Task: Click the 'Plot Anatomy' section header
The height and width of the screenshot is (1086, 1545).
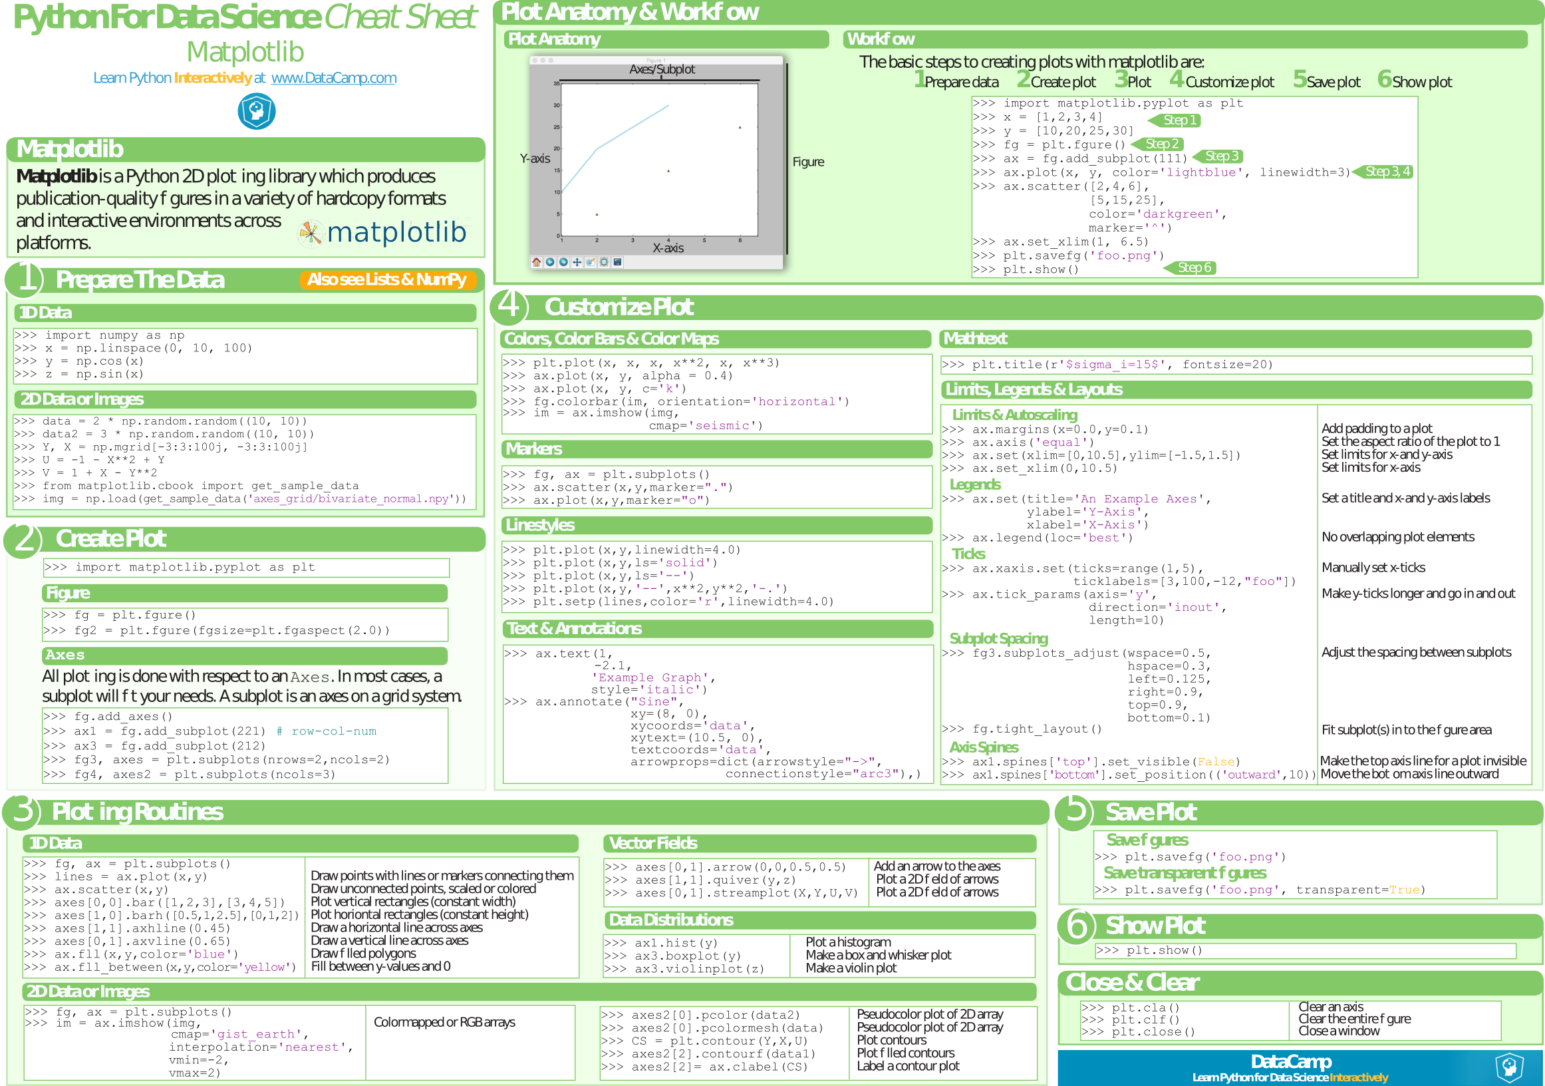Action: (666, 39)
